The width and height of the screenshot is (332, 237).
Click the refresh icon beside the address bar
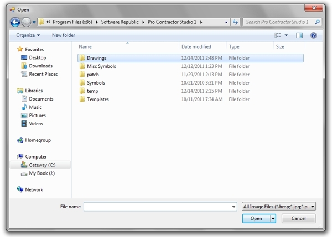coord(235,22)
